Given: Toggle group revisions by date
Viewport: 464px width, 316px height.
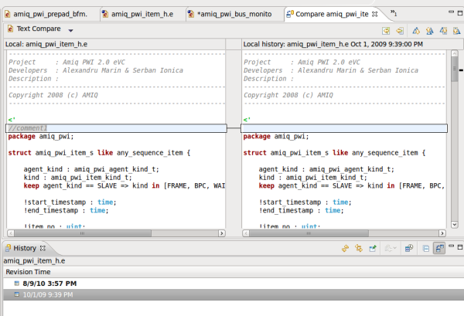Looking at the screenshot, I should coord(409,248).
